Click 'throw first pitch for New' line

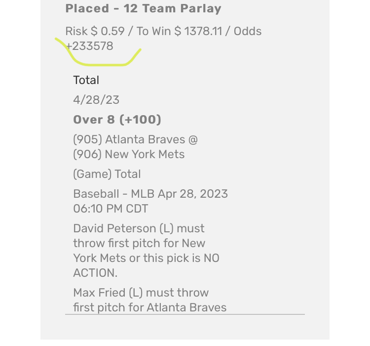tap(139, 243)
